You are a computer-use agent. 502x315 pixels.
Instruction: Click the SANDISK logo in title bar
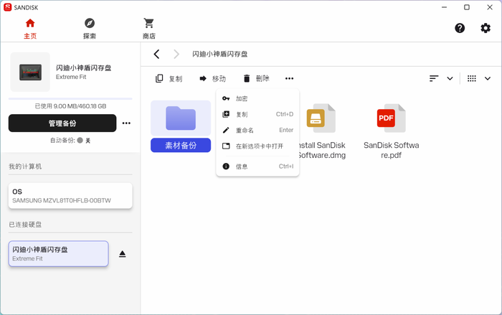click(x=8, y=7)
